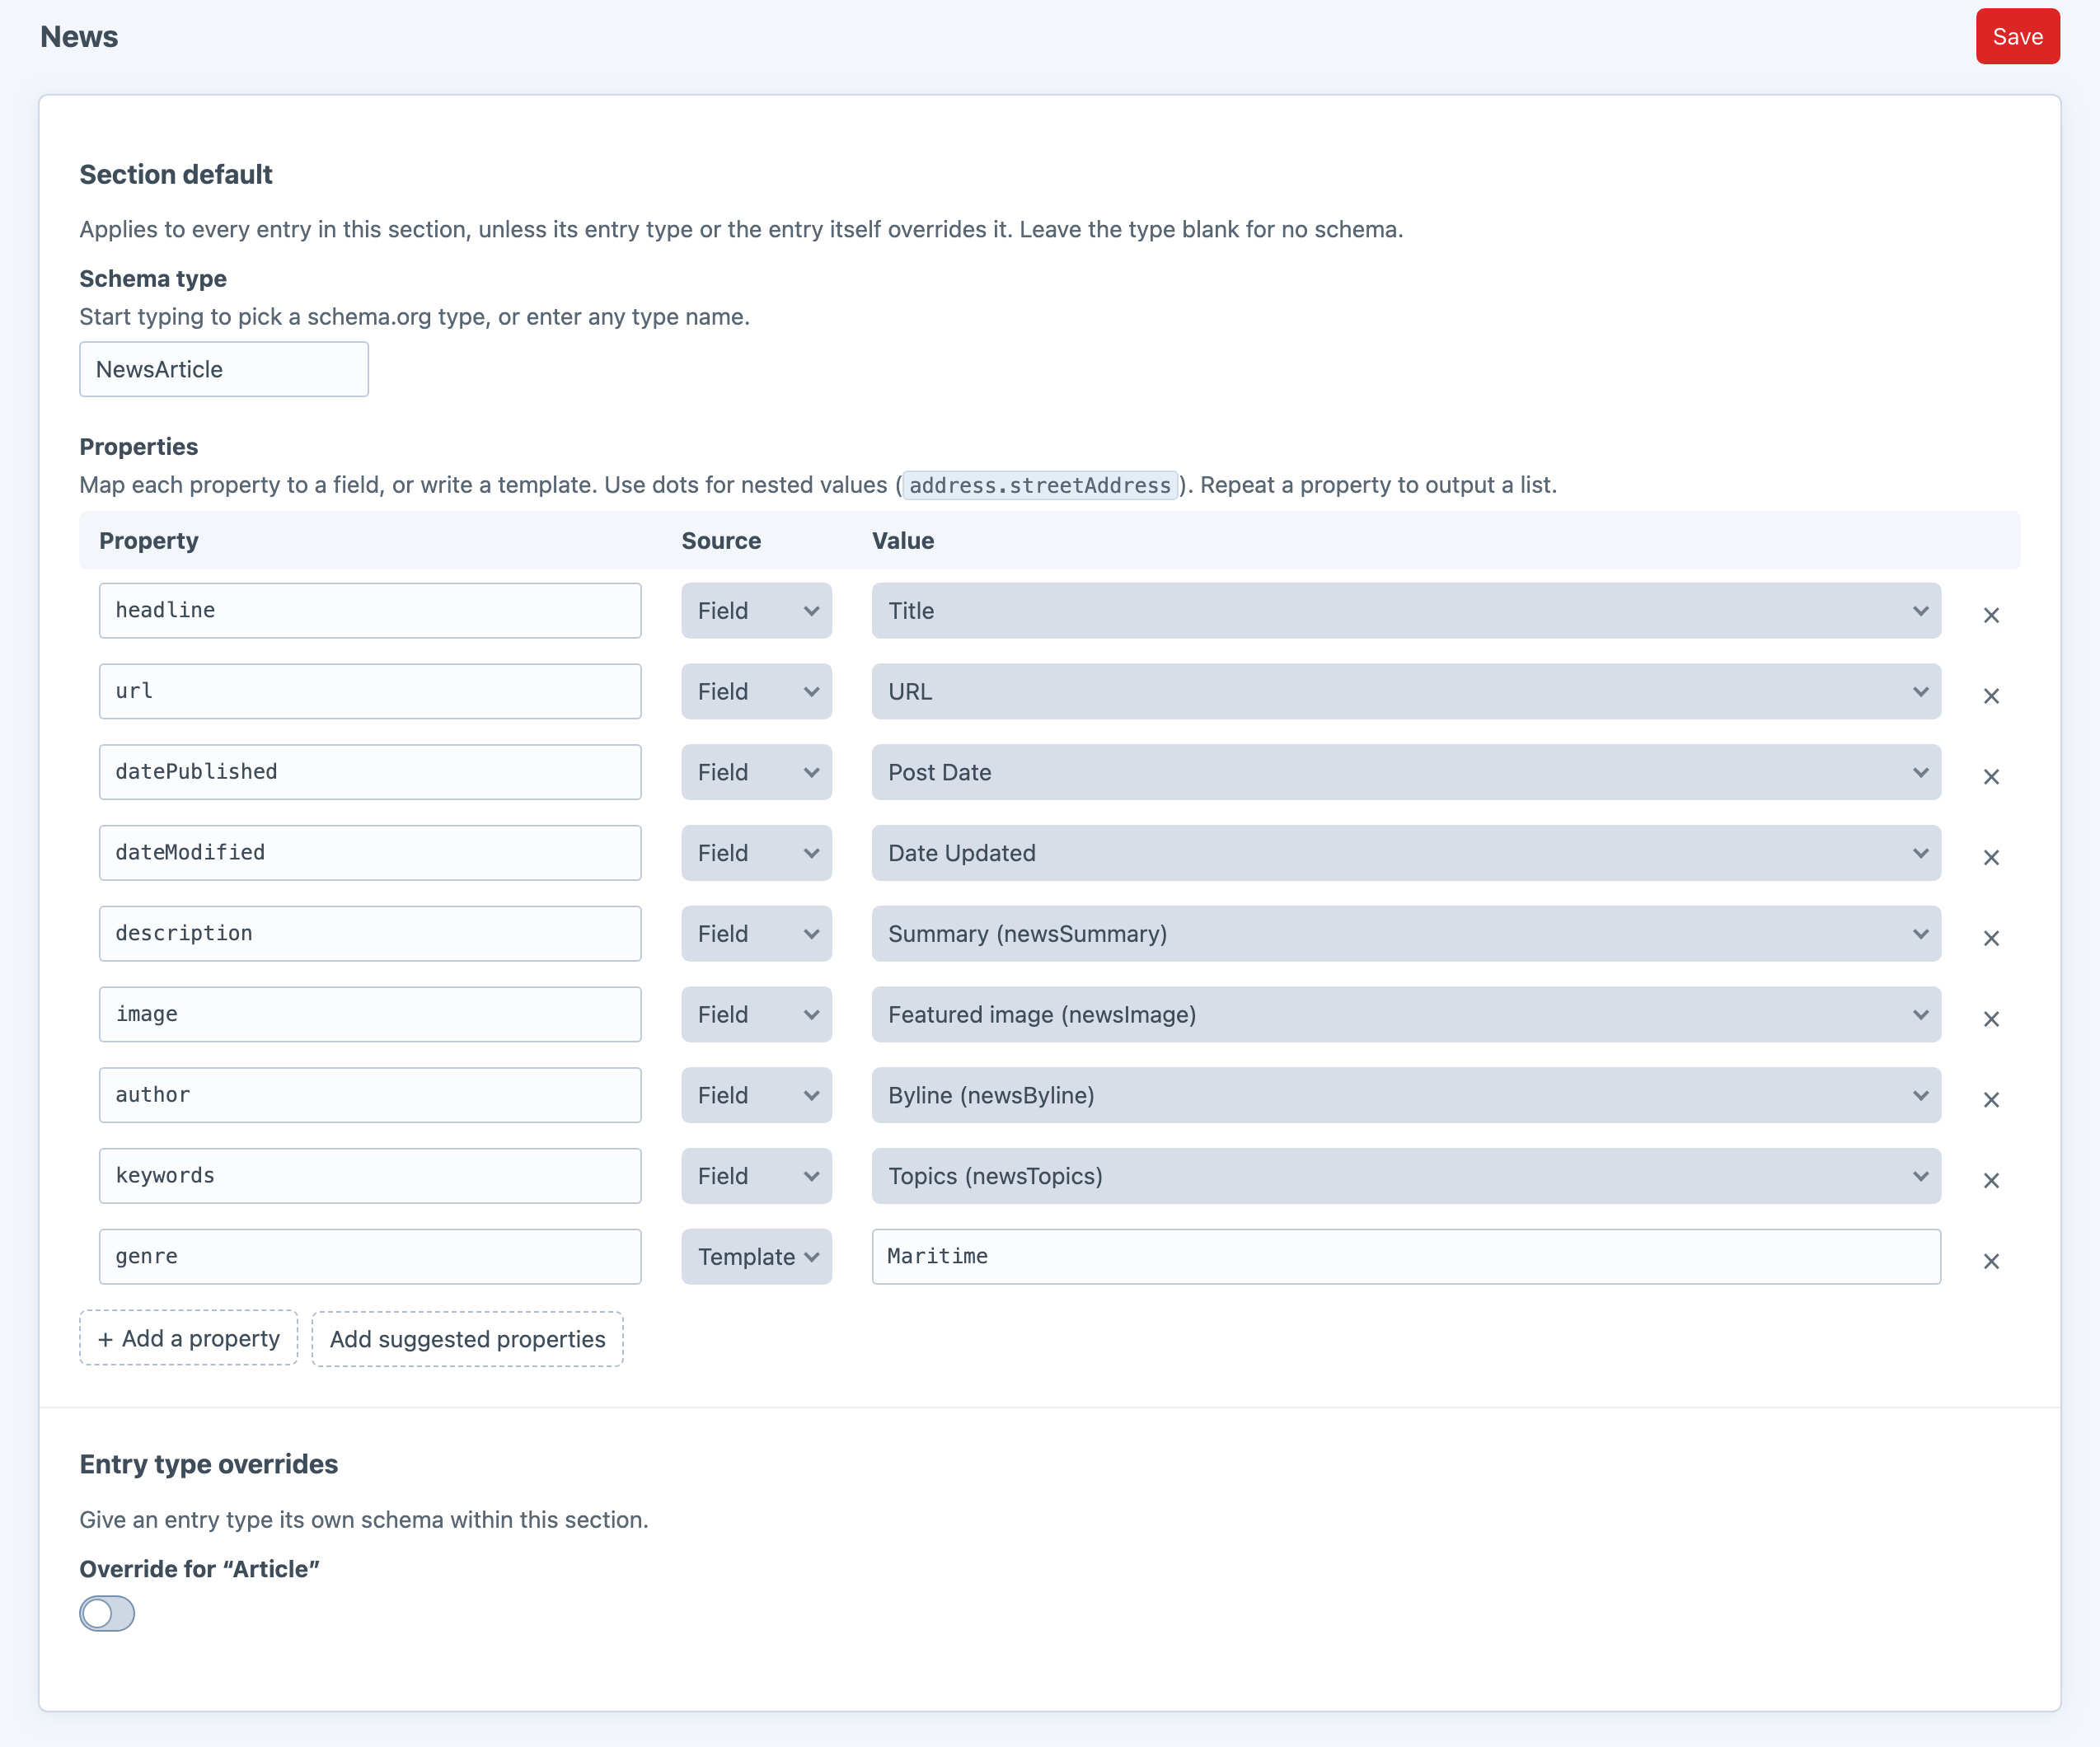Change Source dropdown for datePublished
Screen dimensions: 2100x1747
(x=756, y=772)
